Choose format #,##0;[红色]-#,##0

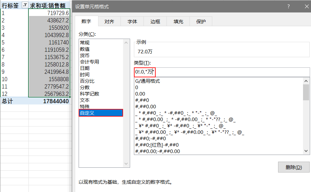point(219,145)
